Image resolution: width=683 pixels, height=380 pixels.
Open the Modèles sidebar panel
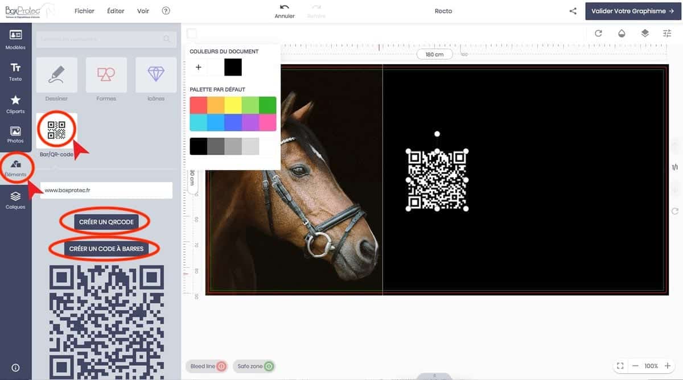[x=15, y=39]
